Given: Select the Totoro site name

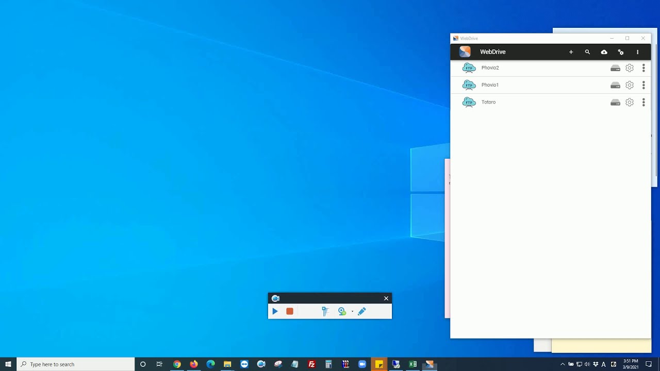Looking at the screenshot, I should 488,102.
